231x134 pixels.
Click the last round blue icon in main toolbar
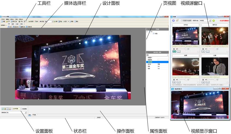click(x=75, y=21)
